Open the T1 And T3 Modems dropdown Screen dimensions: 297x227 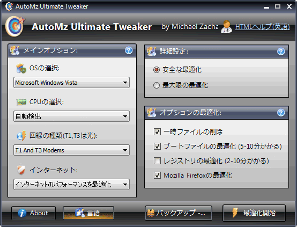72,150
